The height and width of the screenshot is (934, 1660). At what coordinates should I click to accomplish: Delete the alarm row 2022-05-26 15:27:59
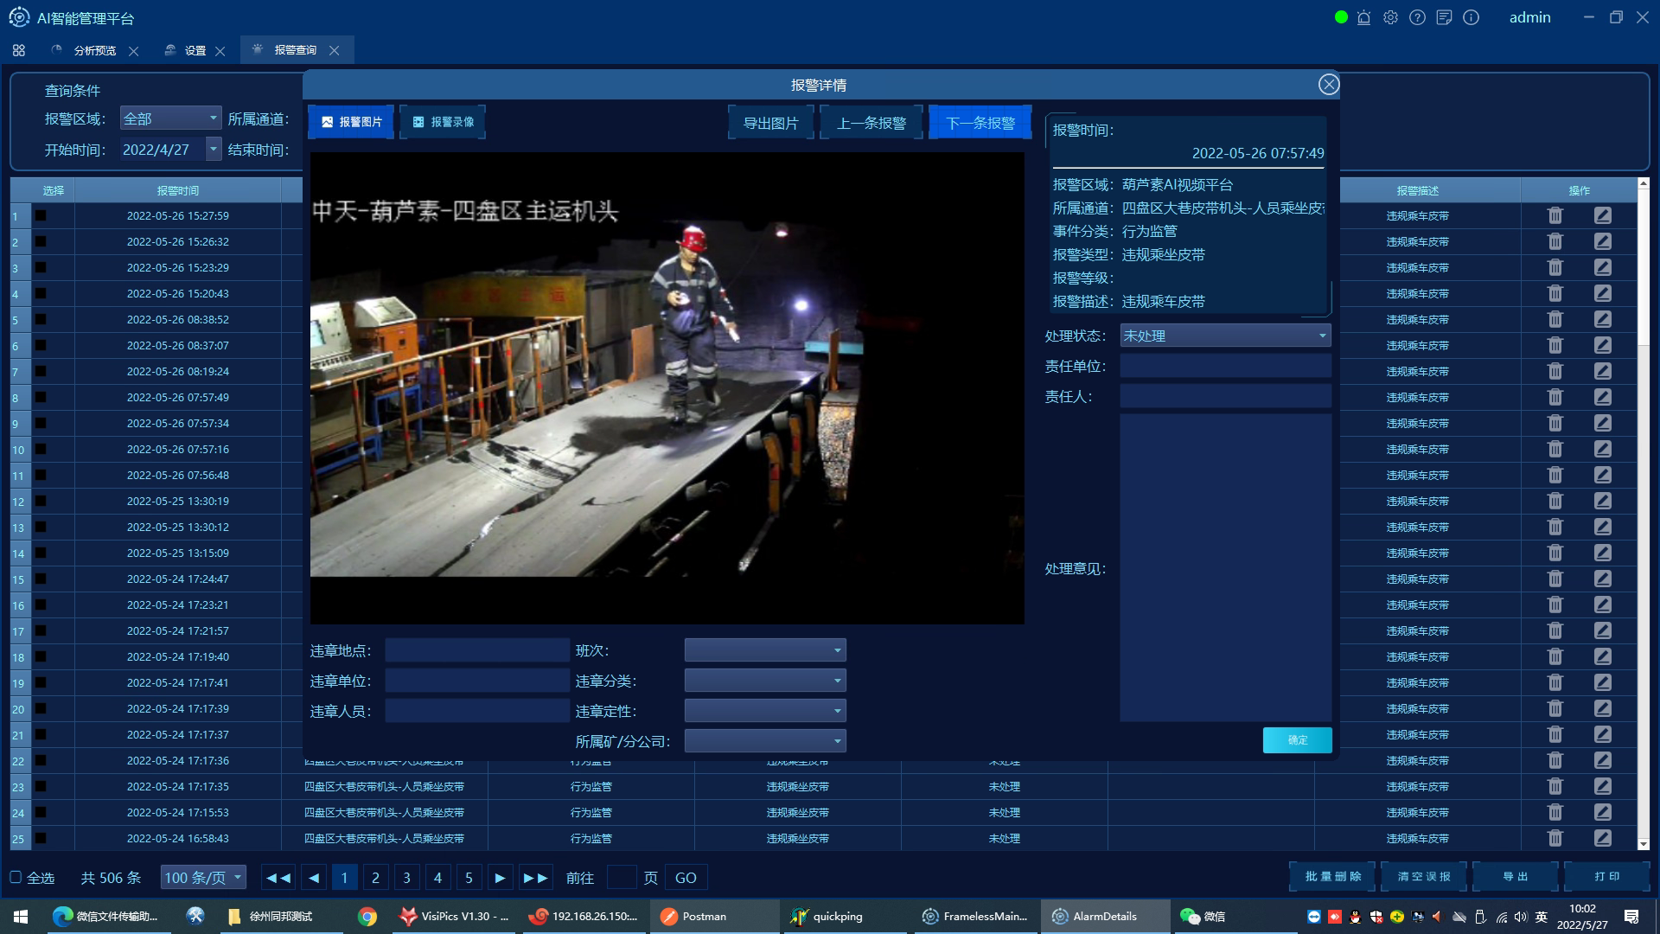coord(1555,215)
